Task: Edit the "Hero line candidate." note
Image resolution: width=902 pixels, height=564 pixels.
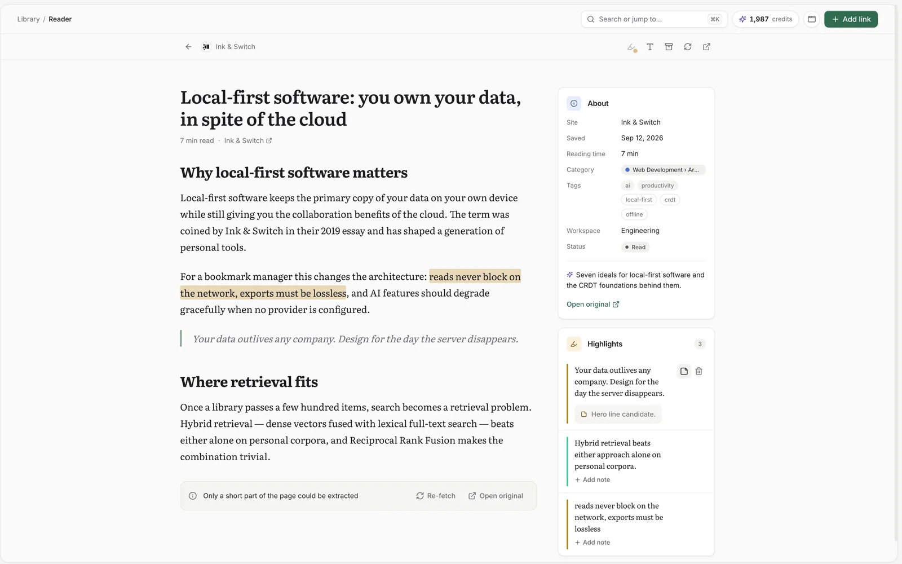Action: [618, 414]
